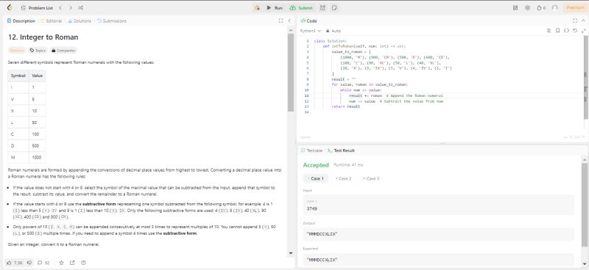
Task: Switch to the Solutions tab
Action: click(80, 21)
